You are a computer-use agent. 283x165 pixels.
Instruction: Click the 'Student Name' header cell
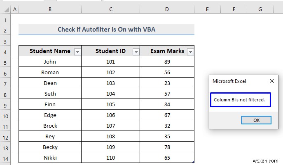tap(50, 51)
